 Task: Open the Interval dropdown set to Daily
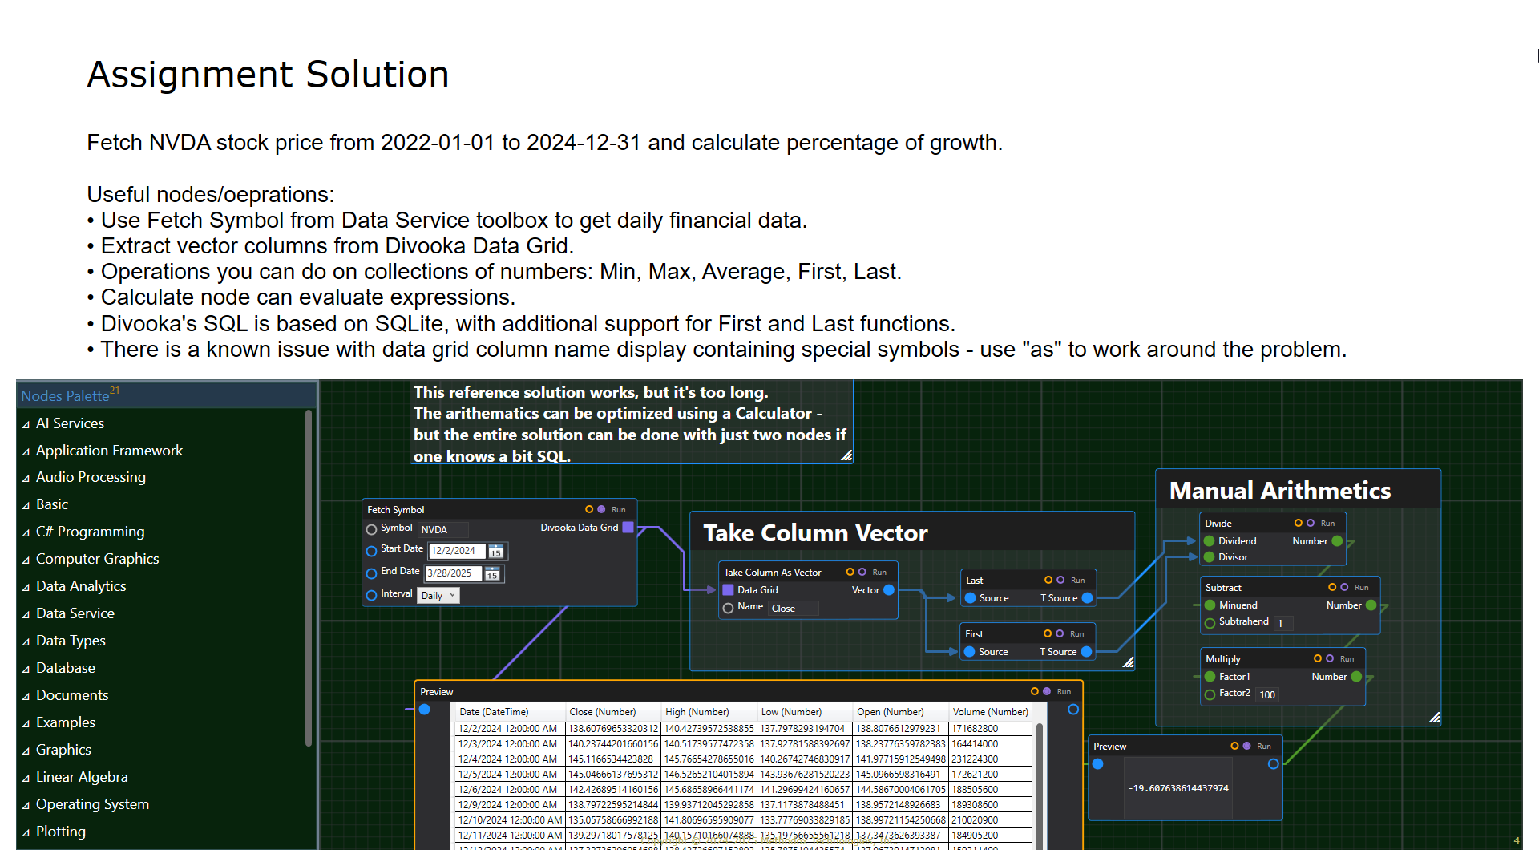click(x=438, y=595)
